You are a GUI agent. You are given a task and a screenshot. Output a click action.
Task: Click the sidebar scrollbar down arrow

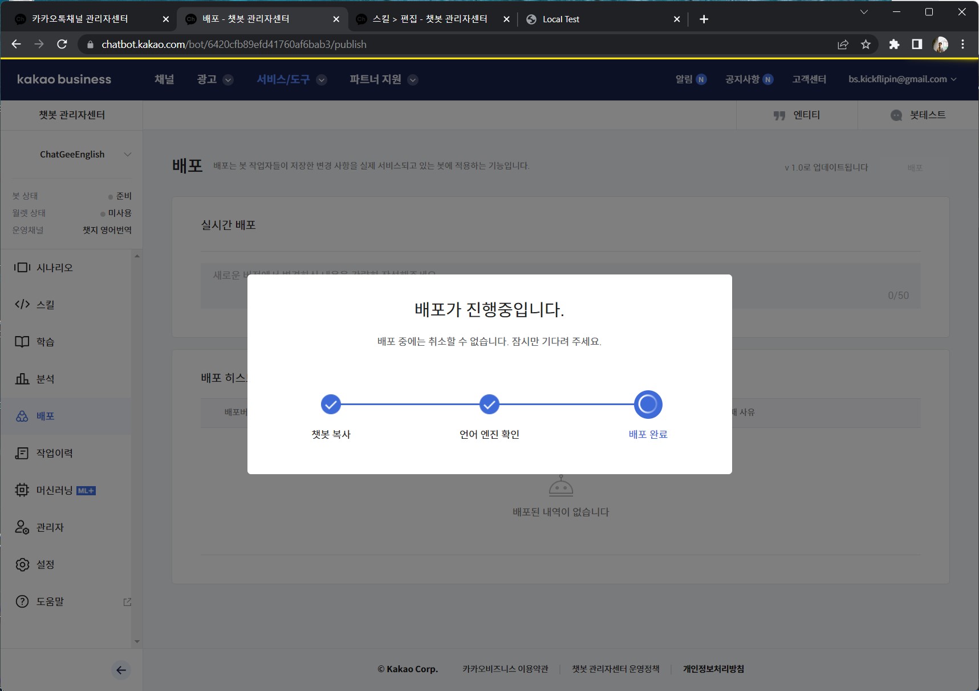tap(137, 641)
